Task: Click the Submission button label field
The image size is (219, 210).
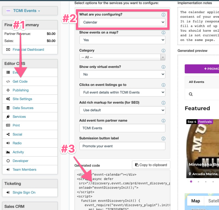Action: point(122,146)
